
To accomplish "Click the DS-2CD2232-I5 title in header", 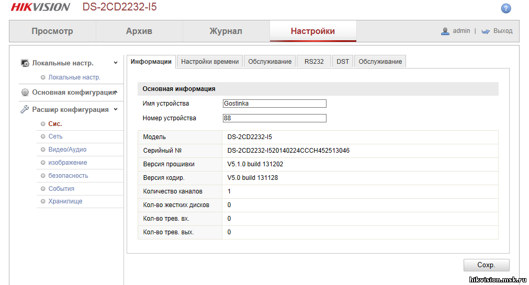I will pyautogui.click(x=120, y=7).
